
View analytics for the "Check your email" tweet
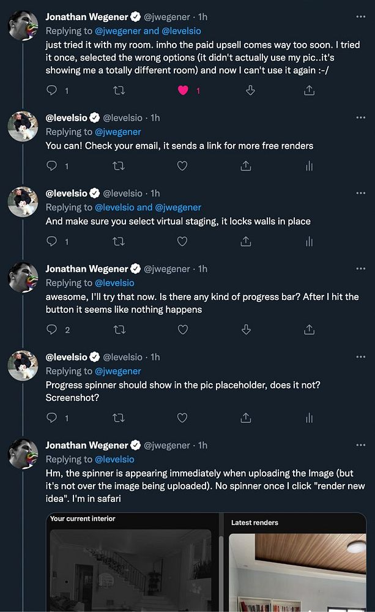309,166
